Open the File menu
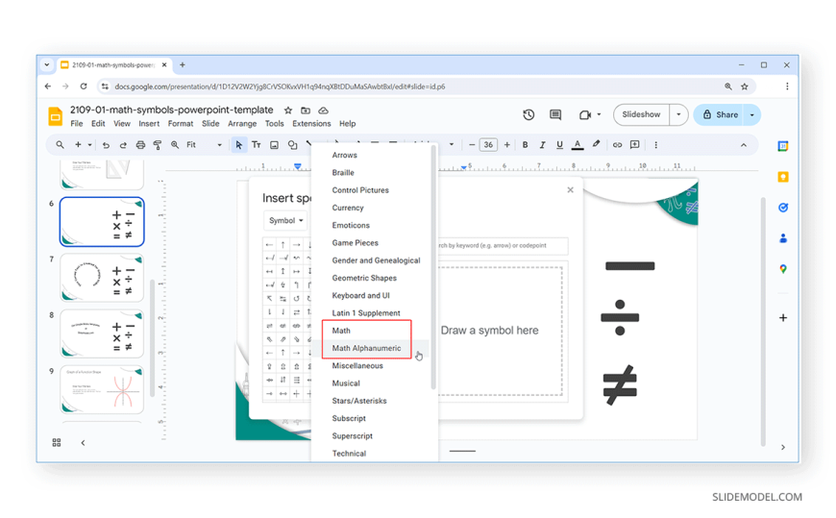Screen dimensions: 836x518 click(x=77, y=124)
